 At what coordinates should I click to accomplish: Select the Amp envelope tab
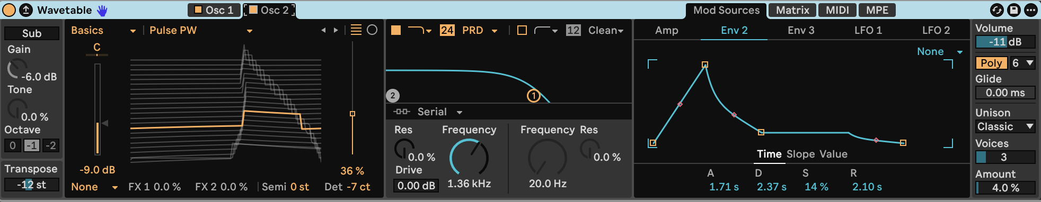(667, 31)
